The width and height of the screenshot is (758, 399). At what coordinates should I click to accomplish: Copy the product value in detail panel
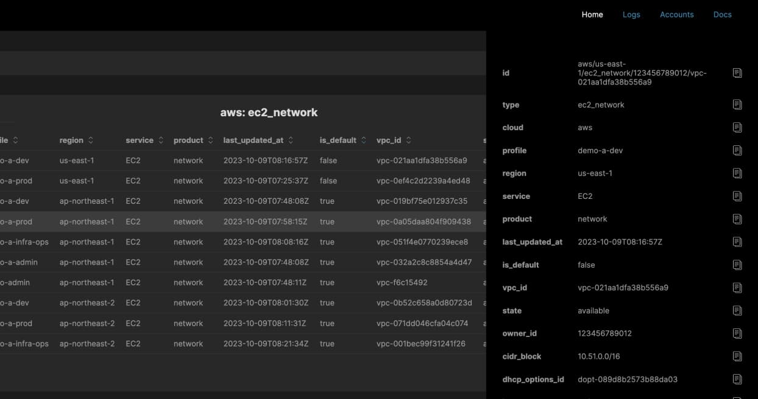coord(737,219)
